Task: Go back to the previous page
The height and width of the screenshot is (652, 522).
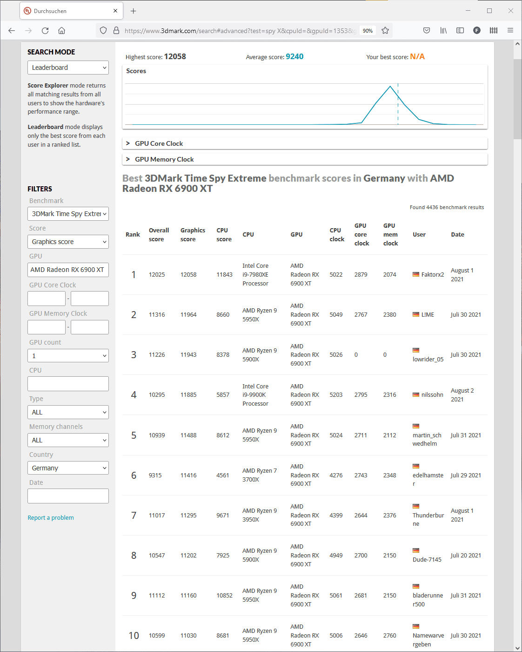Action: pyautogui.click(x=12, y=31)
